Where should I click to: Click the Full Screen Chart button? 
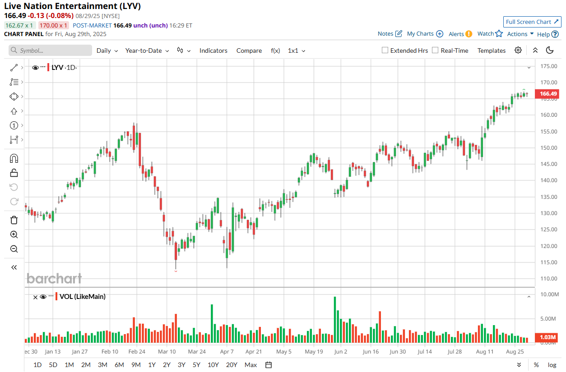[533, 22]
